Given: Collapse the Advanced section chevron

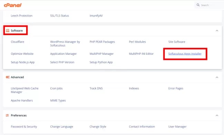Looking at the screenshot, I should click(217, 77).
